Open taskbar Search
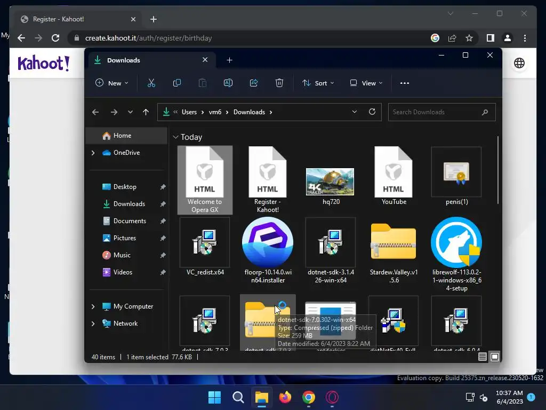Screen dimensions: 546x410 tap(238, 397)
